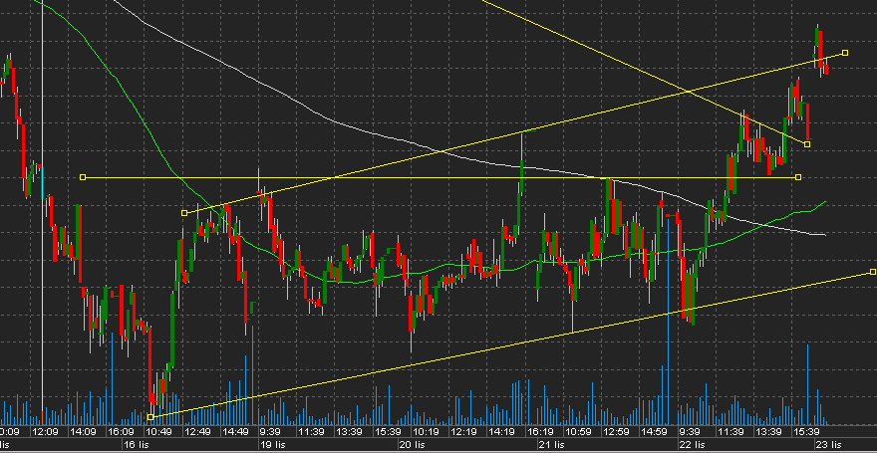Pick the upper rising trendline's end handle
The width and height of the screenshot is (877, 453).
coord(844,53)
